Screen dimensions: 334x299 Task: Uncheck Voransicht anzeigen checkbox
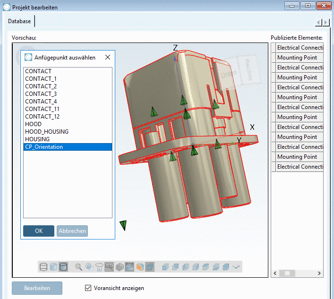click(88, 288)
